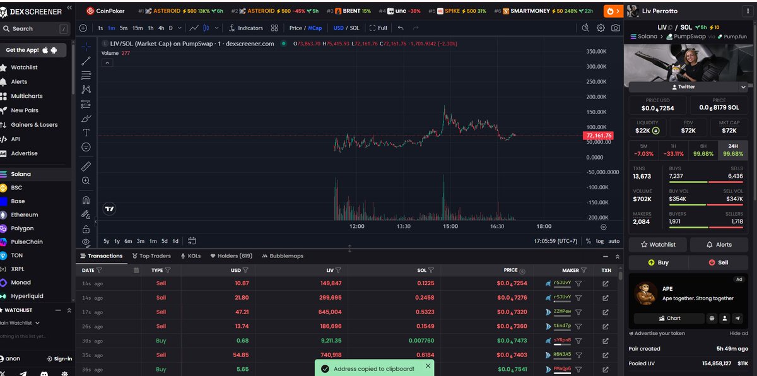Expand the chart style dropdown arrow

(217, 28)
